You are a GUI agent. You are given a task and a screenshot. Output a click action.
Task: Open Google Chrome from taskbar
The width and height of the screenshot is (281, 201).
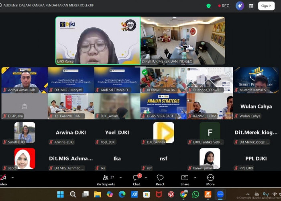[x=183, y=194]
